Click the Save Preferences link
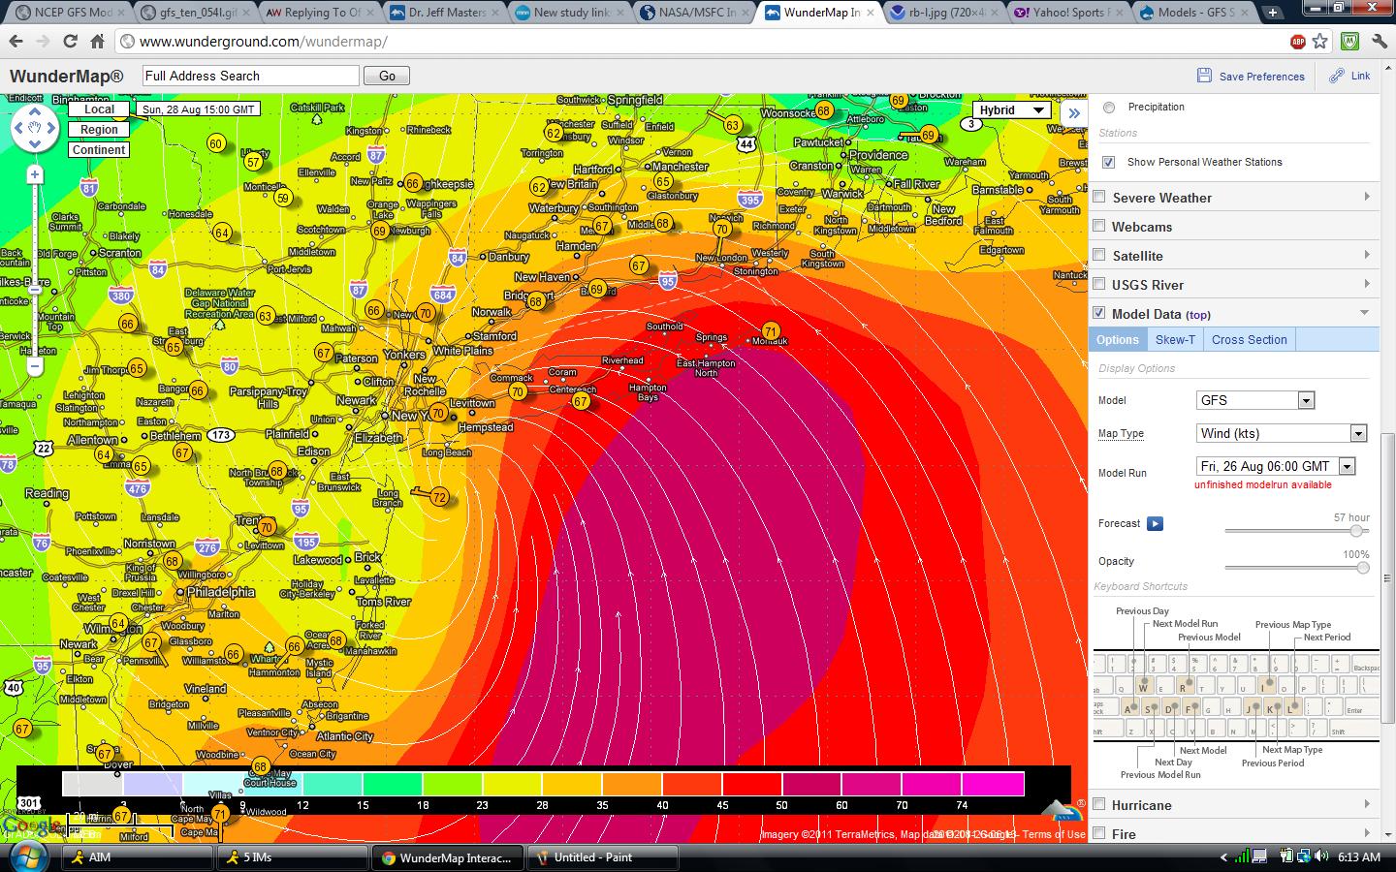 tap(1261, 77)
